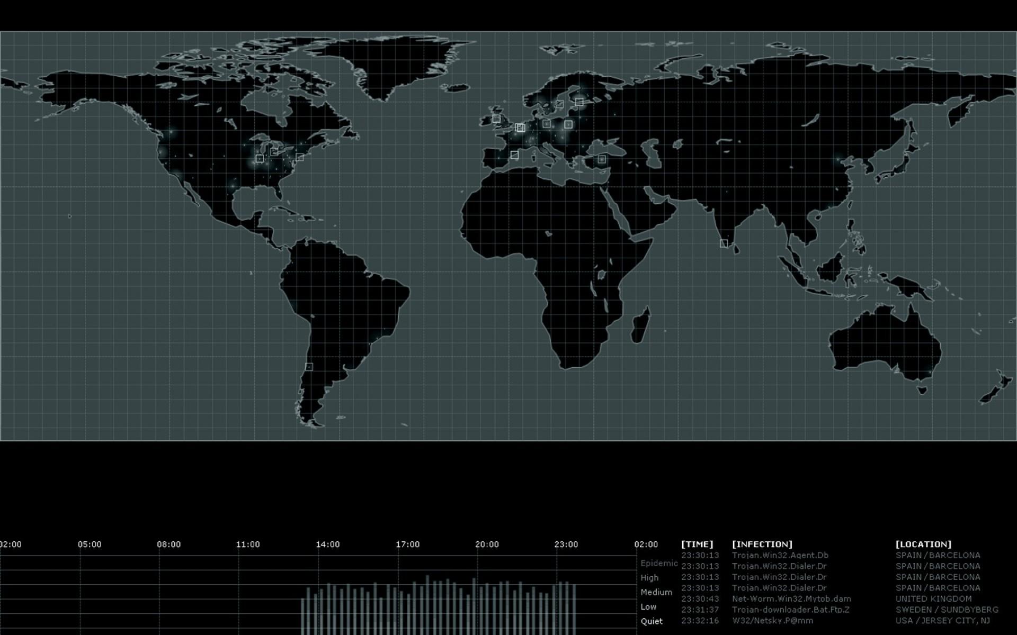Click the marker on the US East Coast
Viewport: 1017px width, 635px height.
coord(300,157)
